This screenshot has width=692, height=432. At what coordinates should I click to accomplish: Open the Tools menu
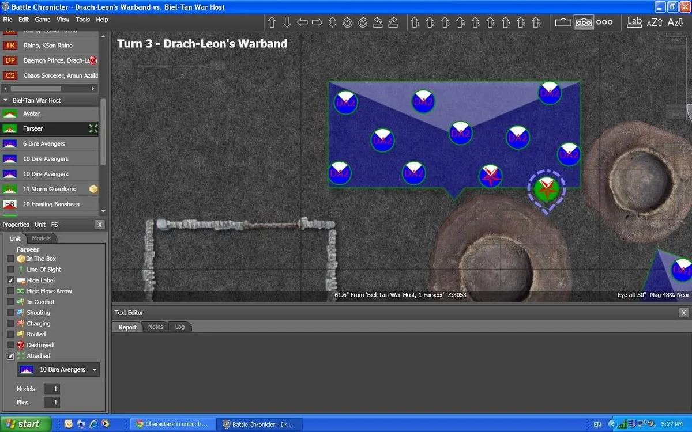(x=83, y=20)
